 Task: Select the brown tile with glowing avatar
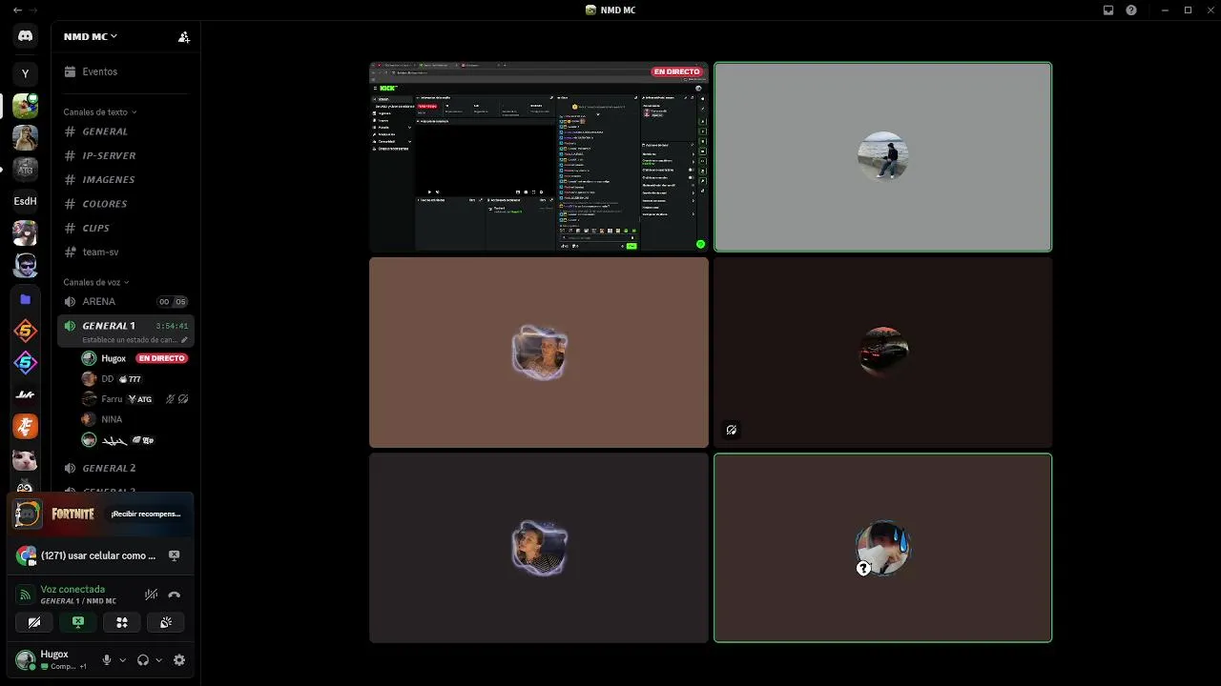pos(539,353)
